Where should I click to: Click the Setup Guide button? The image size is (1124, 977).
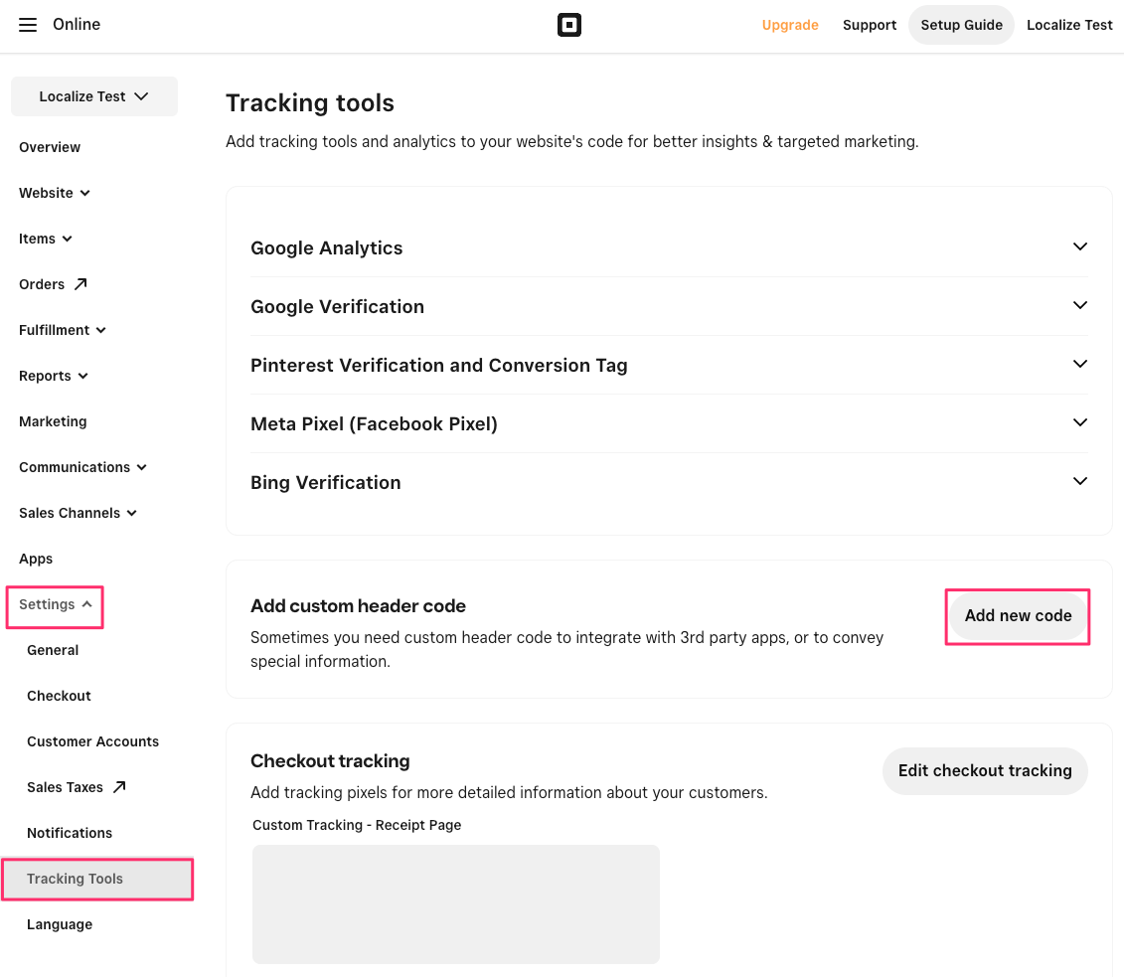click(x=961, y=25)
